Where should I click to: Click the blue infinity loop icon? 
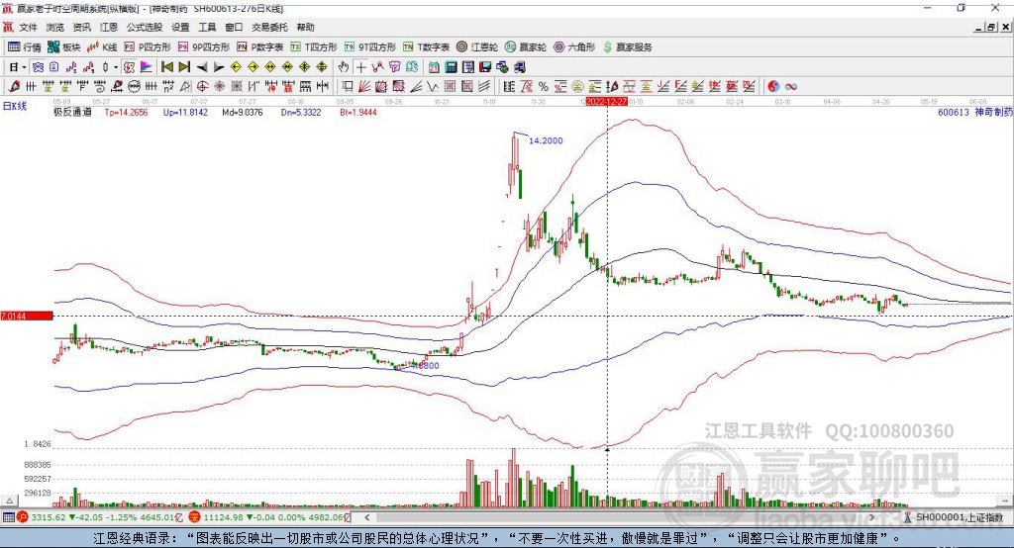click(x=791, y=87)
